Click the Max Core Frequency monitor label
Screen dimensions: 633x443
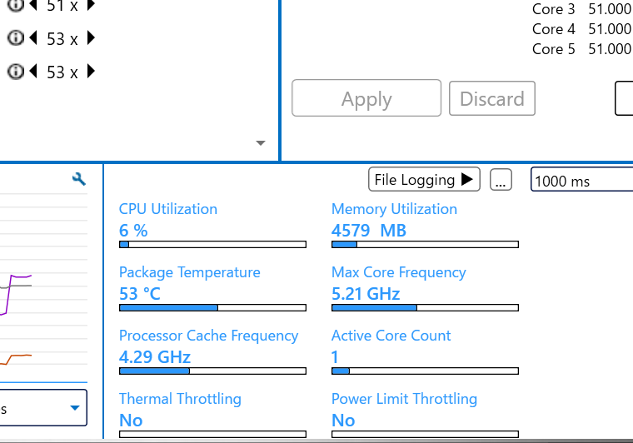(x=398, y=272)
